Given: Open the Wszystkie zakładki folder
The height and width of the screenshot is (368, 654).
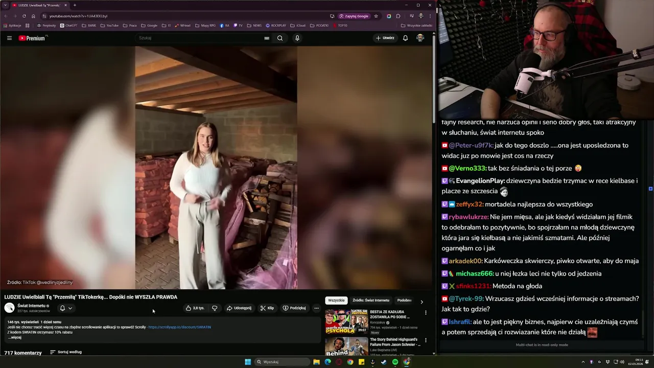Looking at the screenshot, I should click(x=416, y=26).
